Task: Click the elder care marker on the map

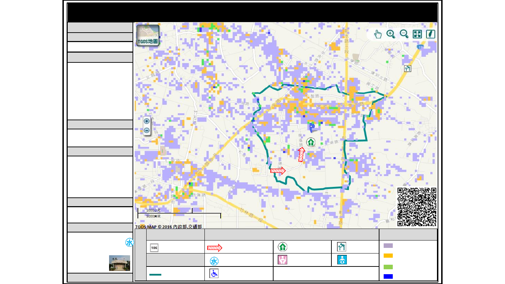Action: coord(407,68)
